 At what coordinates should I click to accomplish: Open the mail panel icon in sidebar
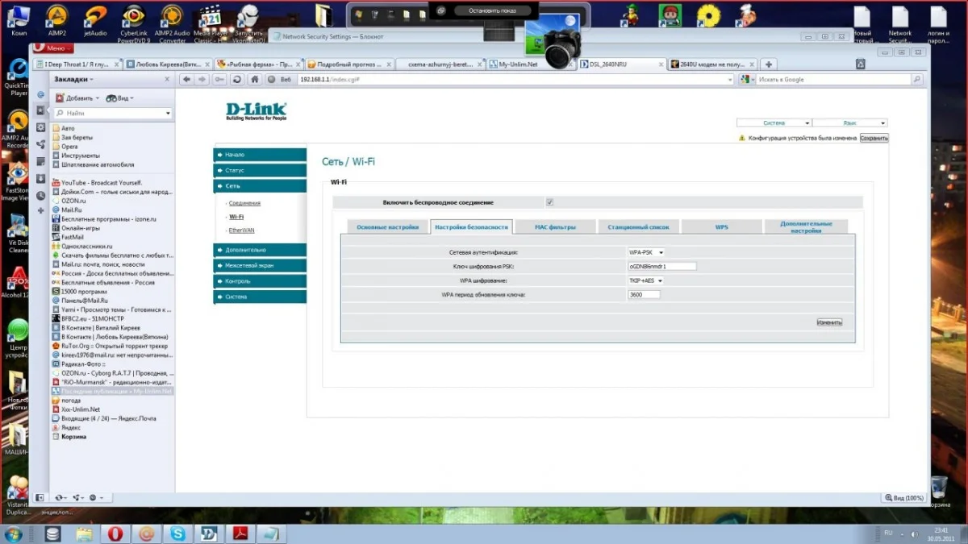pos(40,94)
